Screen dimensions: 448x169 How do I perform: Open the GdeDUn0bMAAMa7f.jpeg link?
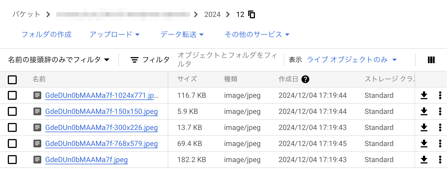point(86,160)
